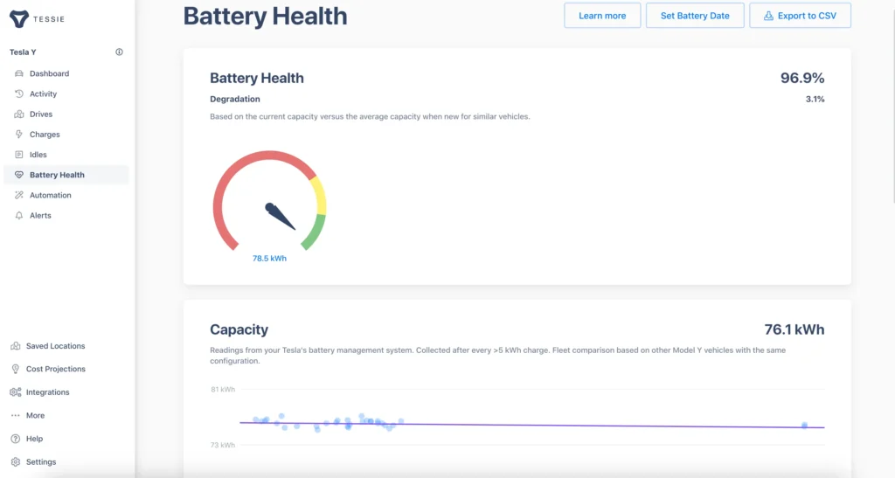Select Battery Health in sidebar
This screenshot has height=478, width=895.
pos(57,175)
